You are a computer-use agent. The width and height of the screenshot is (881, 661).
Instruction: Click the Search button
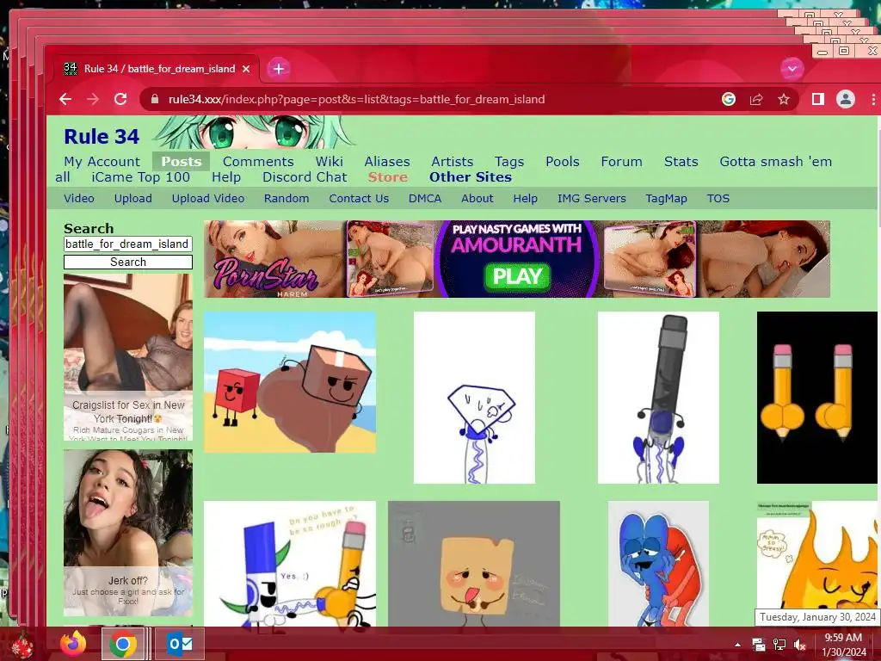tap(128, 262)
